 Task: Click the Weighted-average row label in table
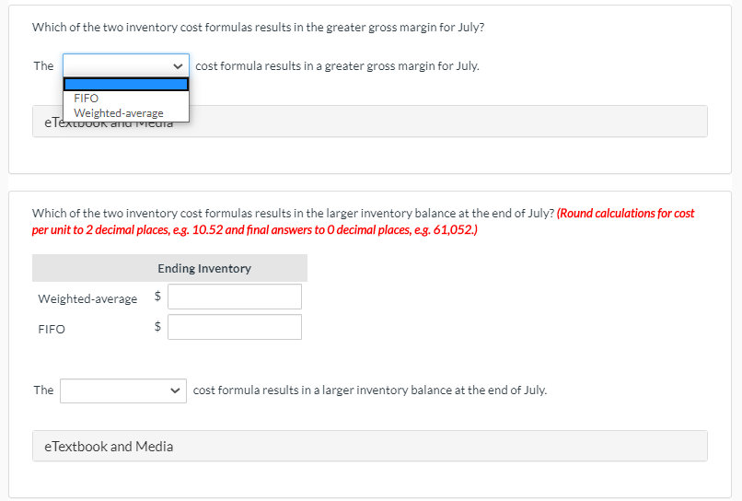87,298
